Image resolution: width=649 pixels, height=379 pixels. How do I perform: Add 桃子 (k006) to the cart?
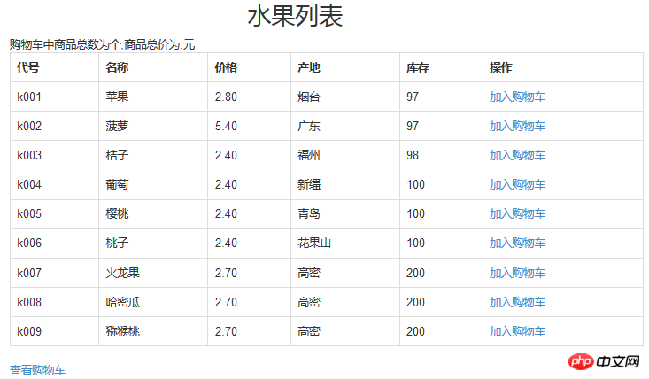tap(517, 243)
